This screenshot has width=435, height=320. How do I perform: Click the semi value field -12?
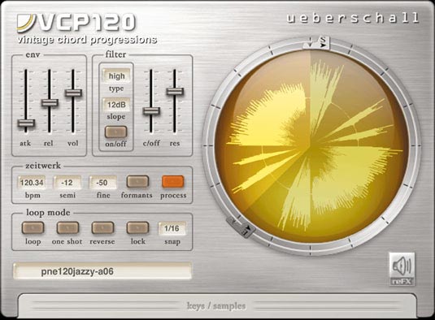pos(67,183)
